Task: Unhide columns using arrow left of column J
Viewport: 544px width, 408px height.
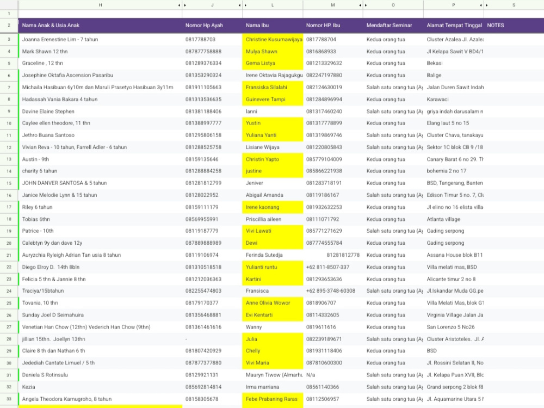Action: 185,5
